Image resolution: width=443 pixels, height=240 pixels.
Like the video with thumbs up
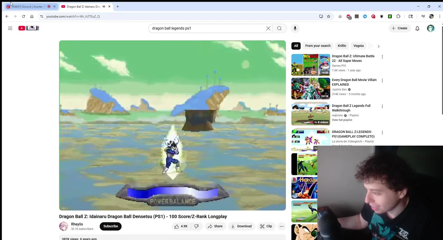(181, 226)
